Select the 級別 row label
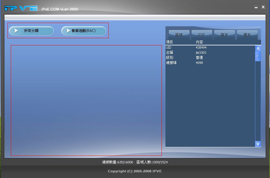The width and height of the screenshot is (270, 178). [169, 58]
